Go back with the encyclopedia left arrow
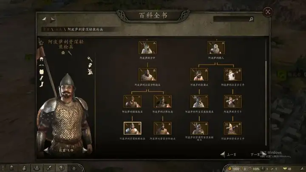 [44, 19]
